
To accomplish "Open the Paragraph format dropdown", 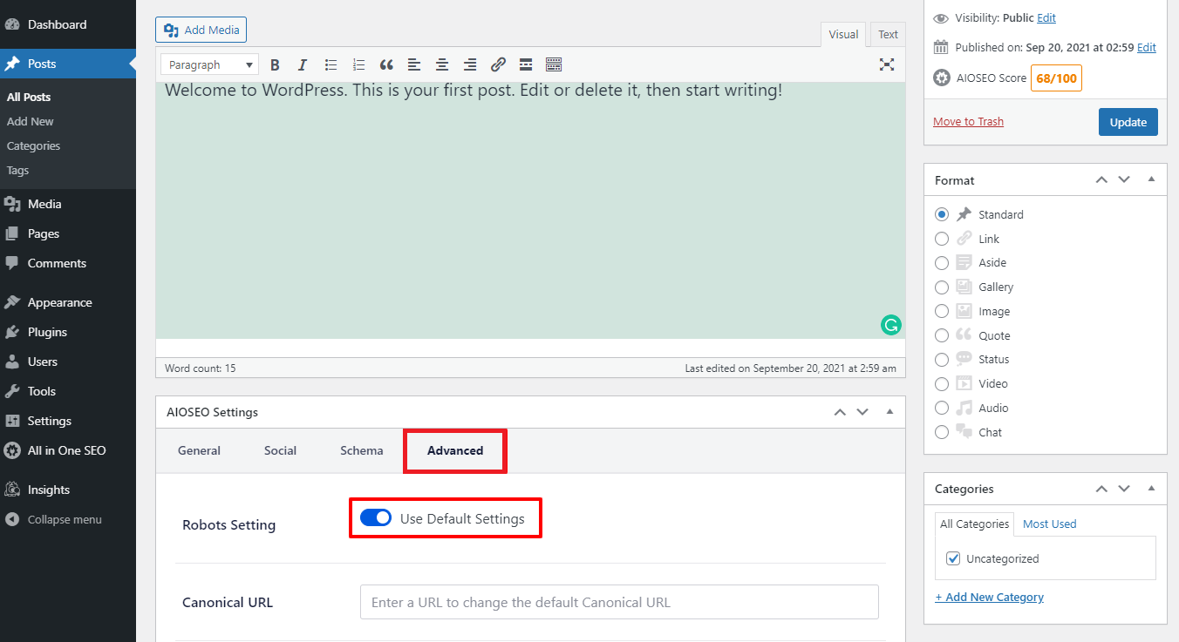I will 209,64.
